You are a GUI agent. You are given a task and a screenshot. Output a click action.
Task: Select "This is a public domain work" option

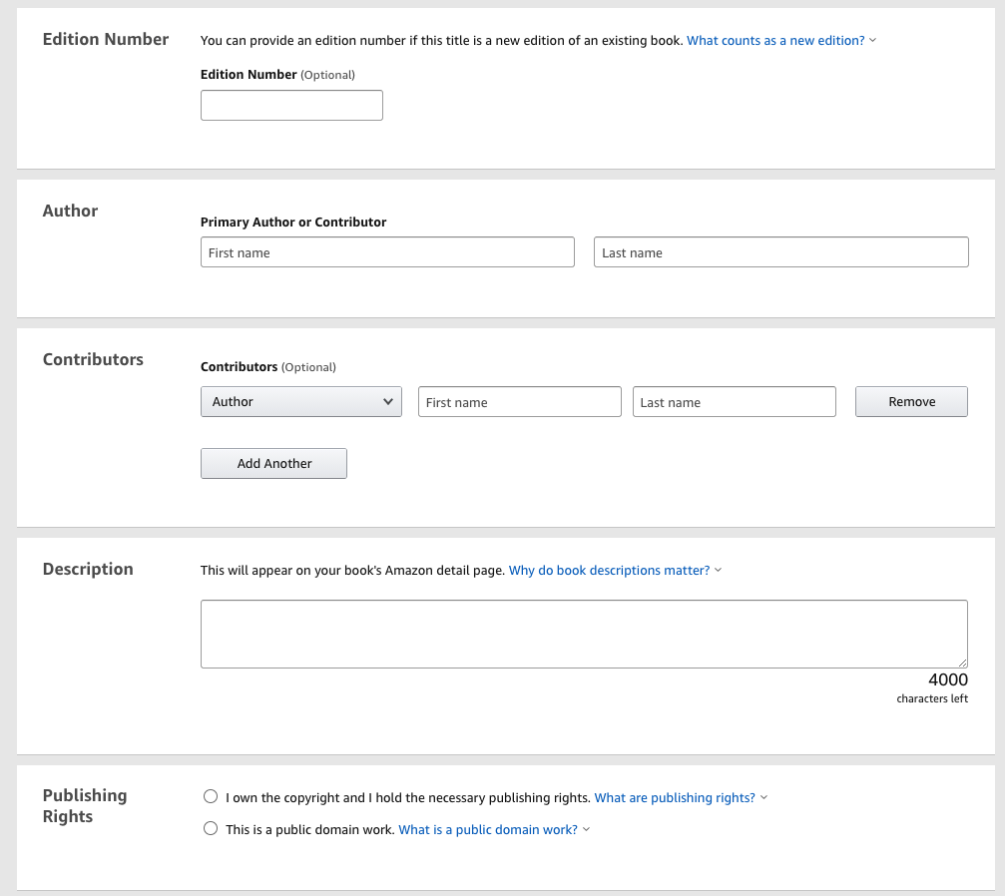211,829
